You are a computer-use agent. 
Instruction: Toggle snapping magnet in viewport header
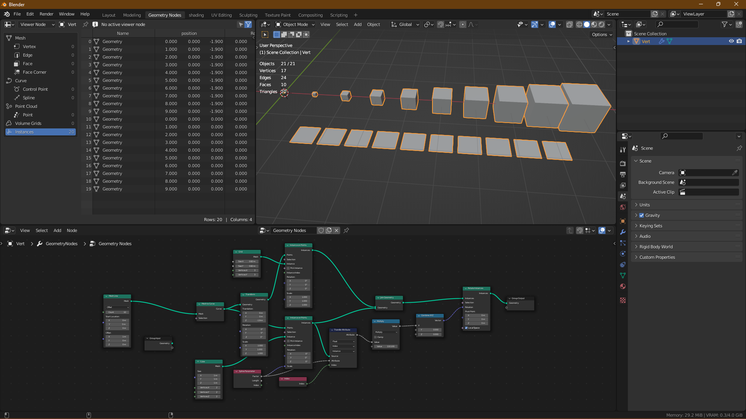(441, 24)
